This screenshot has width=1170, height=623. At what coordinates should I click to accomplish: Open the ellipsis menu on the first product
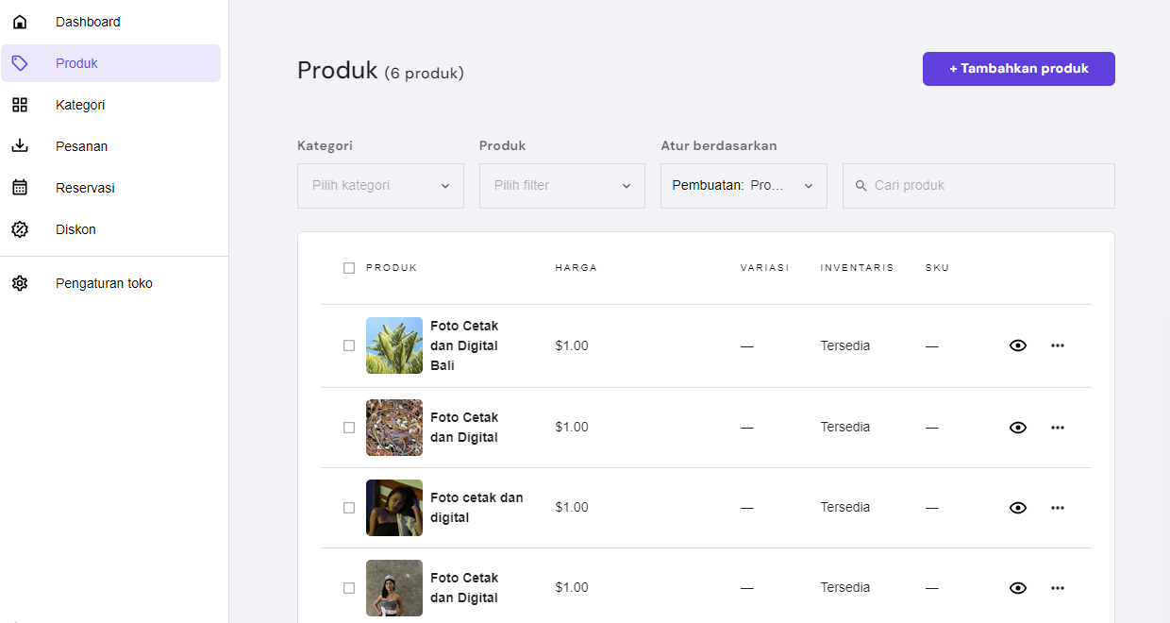(x=1058, y=345)
